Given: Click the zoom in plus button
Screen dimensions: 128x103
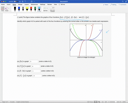Looking at the screenshot, I should [x=121, y=102].
